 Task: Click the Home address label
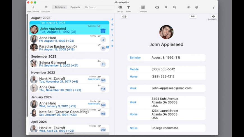click(x=133, y=114)
